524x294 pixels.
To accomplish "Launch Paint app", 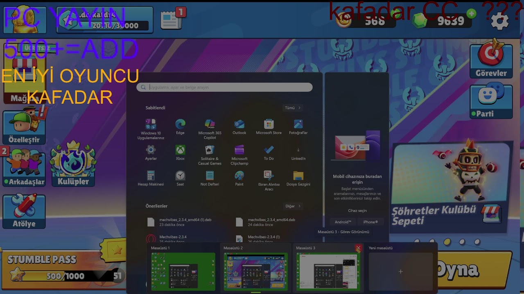I will pos(239,178).
